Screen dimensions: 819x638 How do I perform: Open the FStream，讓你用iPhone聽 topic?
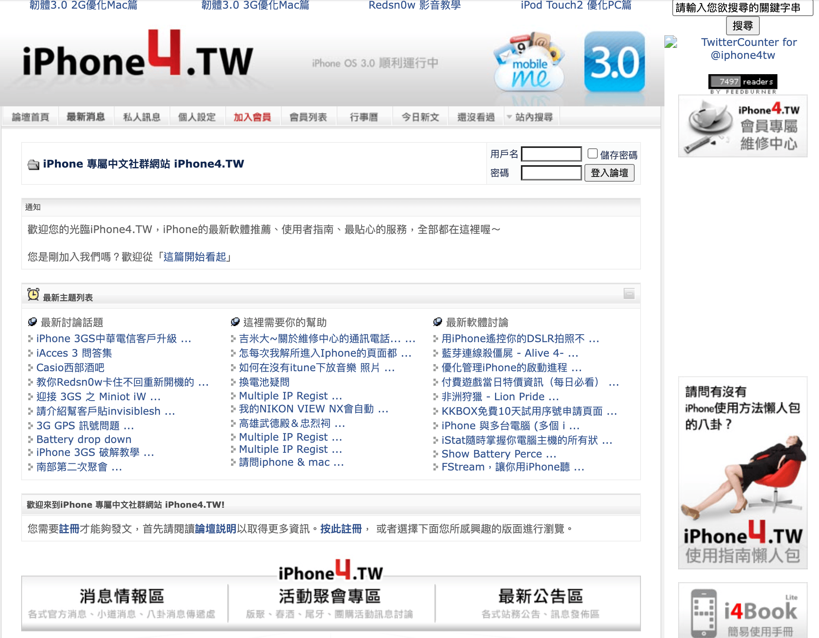click(513, 467)
